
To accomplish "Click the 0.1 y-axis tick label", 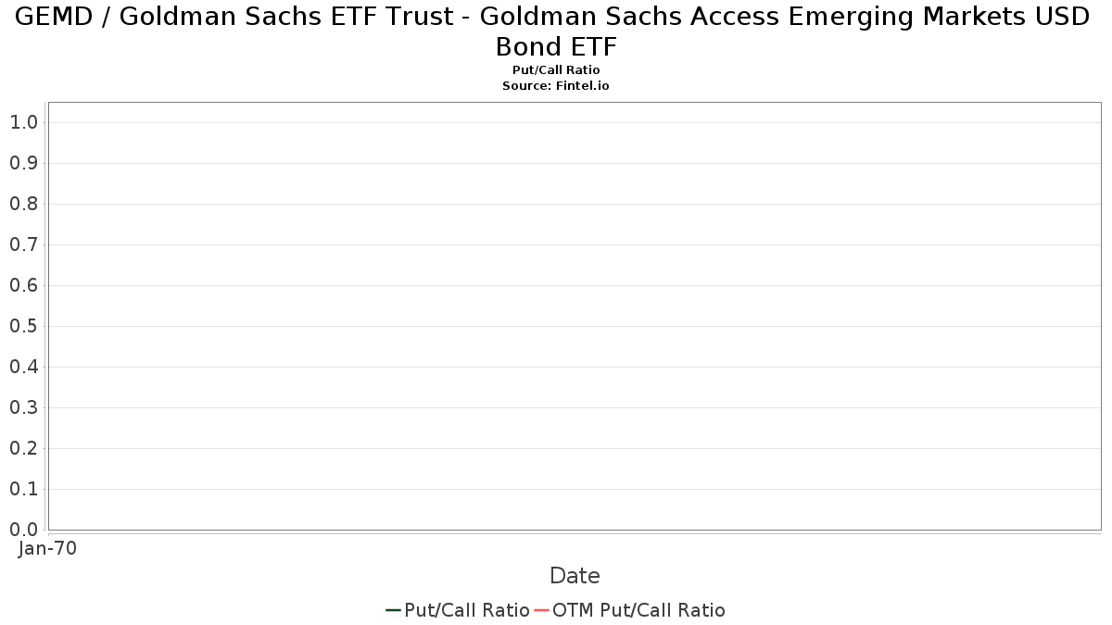I will [23, 489].
